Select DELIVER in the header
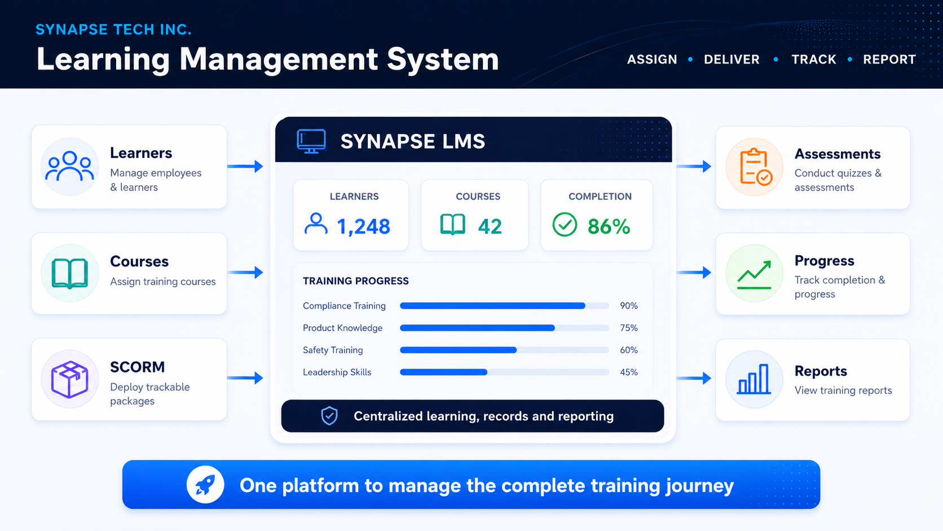This screenshot has height=531, width=943. pyautogui.click(x=732, y=59)
